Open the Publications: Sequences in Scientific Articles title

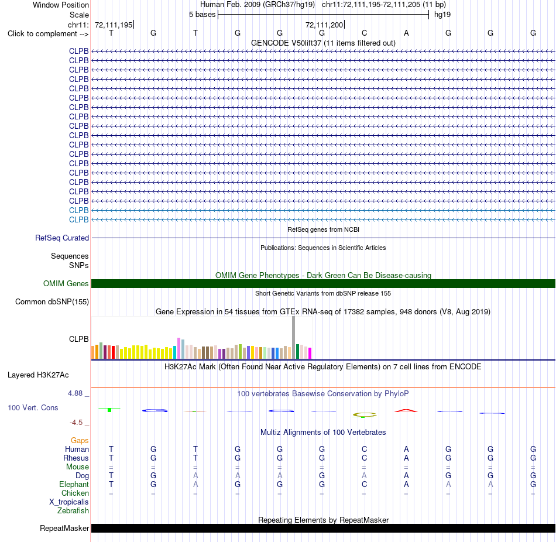pos(323,248)
